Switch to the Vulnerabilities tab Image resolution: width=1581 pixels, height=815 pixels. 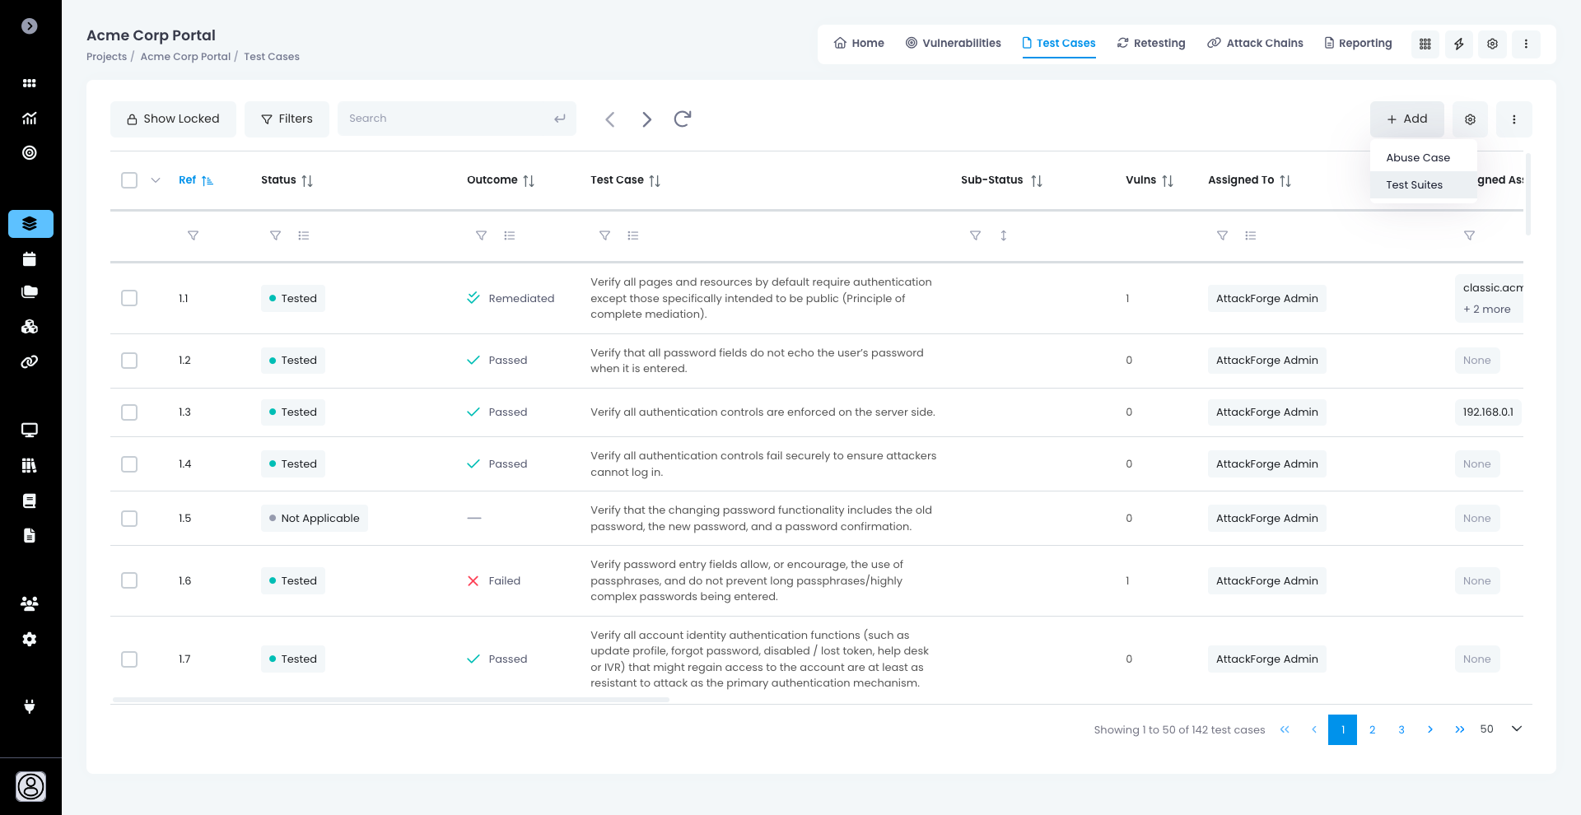(x=953, y=44)
